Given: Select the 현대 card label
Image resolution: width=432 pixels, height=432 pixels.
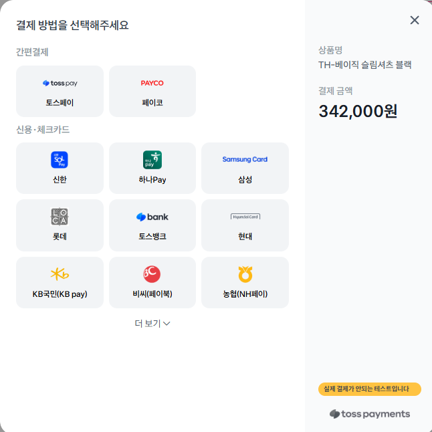Looking at the screenshot, I should tap(245, 236).
